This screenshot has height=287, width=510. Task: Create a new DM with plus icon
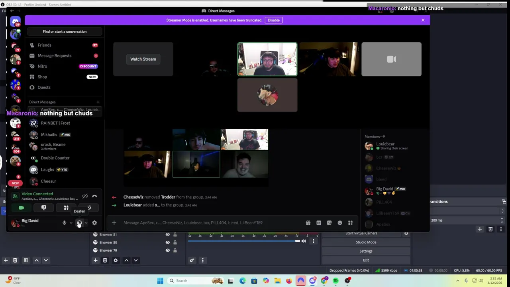tap(98, 102)
